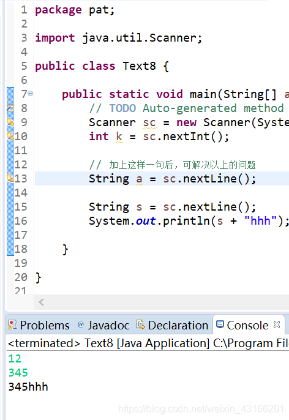This screenshot has width=289, height=420.
Task: Click 'String s = sc.nextLine();' on line 15
Action: pyautogui.click(x=173, y=207)
